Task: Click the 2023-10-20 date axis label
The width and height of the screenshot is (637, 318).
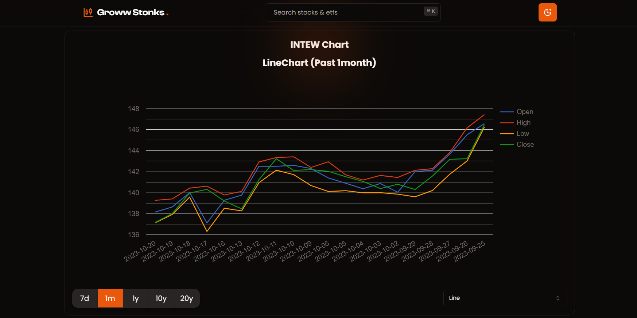Action: 140,251
